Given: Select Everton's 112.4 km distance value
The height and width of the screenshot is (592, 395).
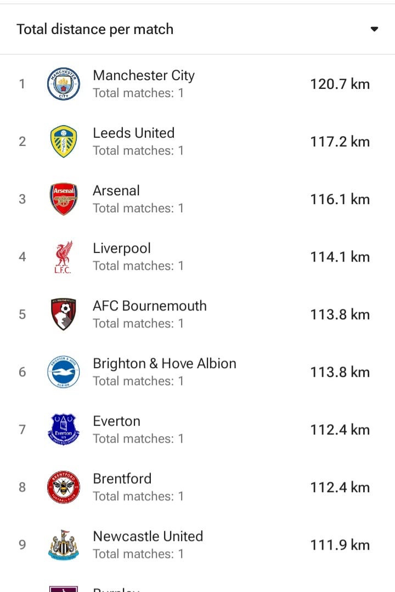Looking at the screenshot, I should [x=340, y=430].
